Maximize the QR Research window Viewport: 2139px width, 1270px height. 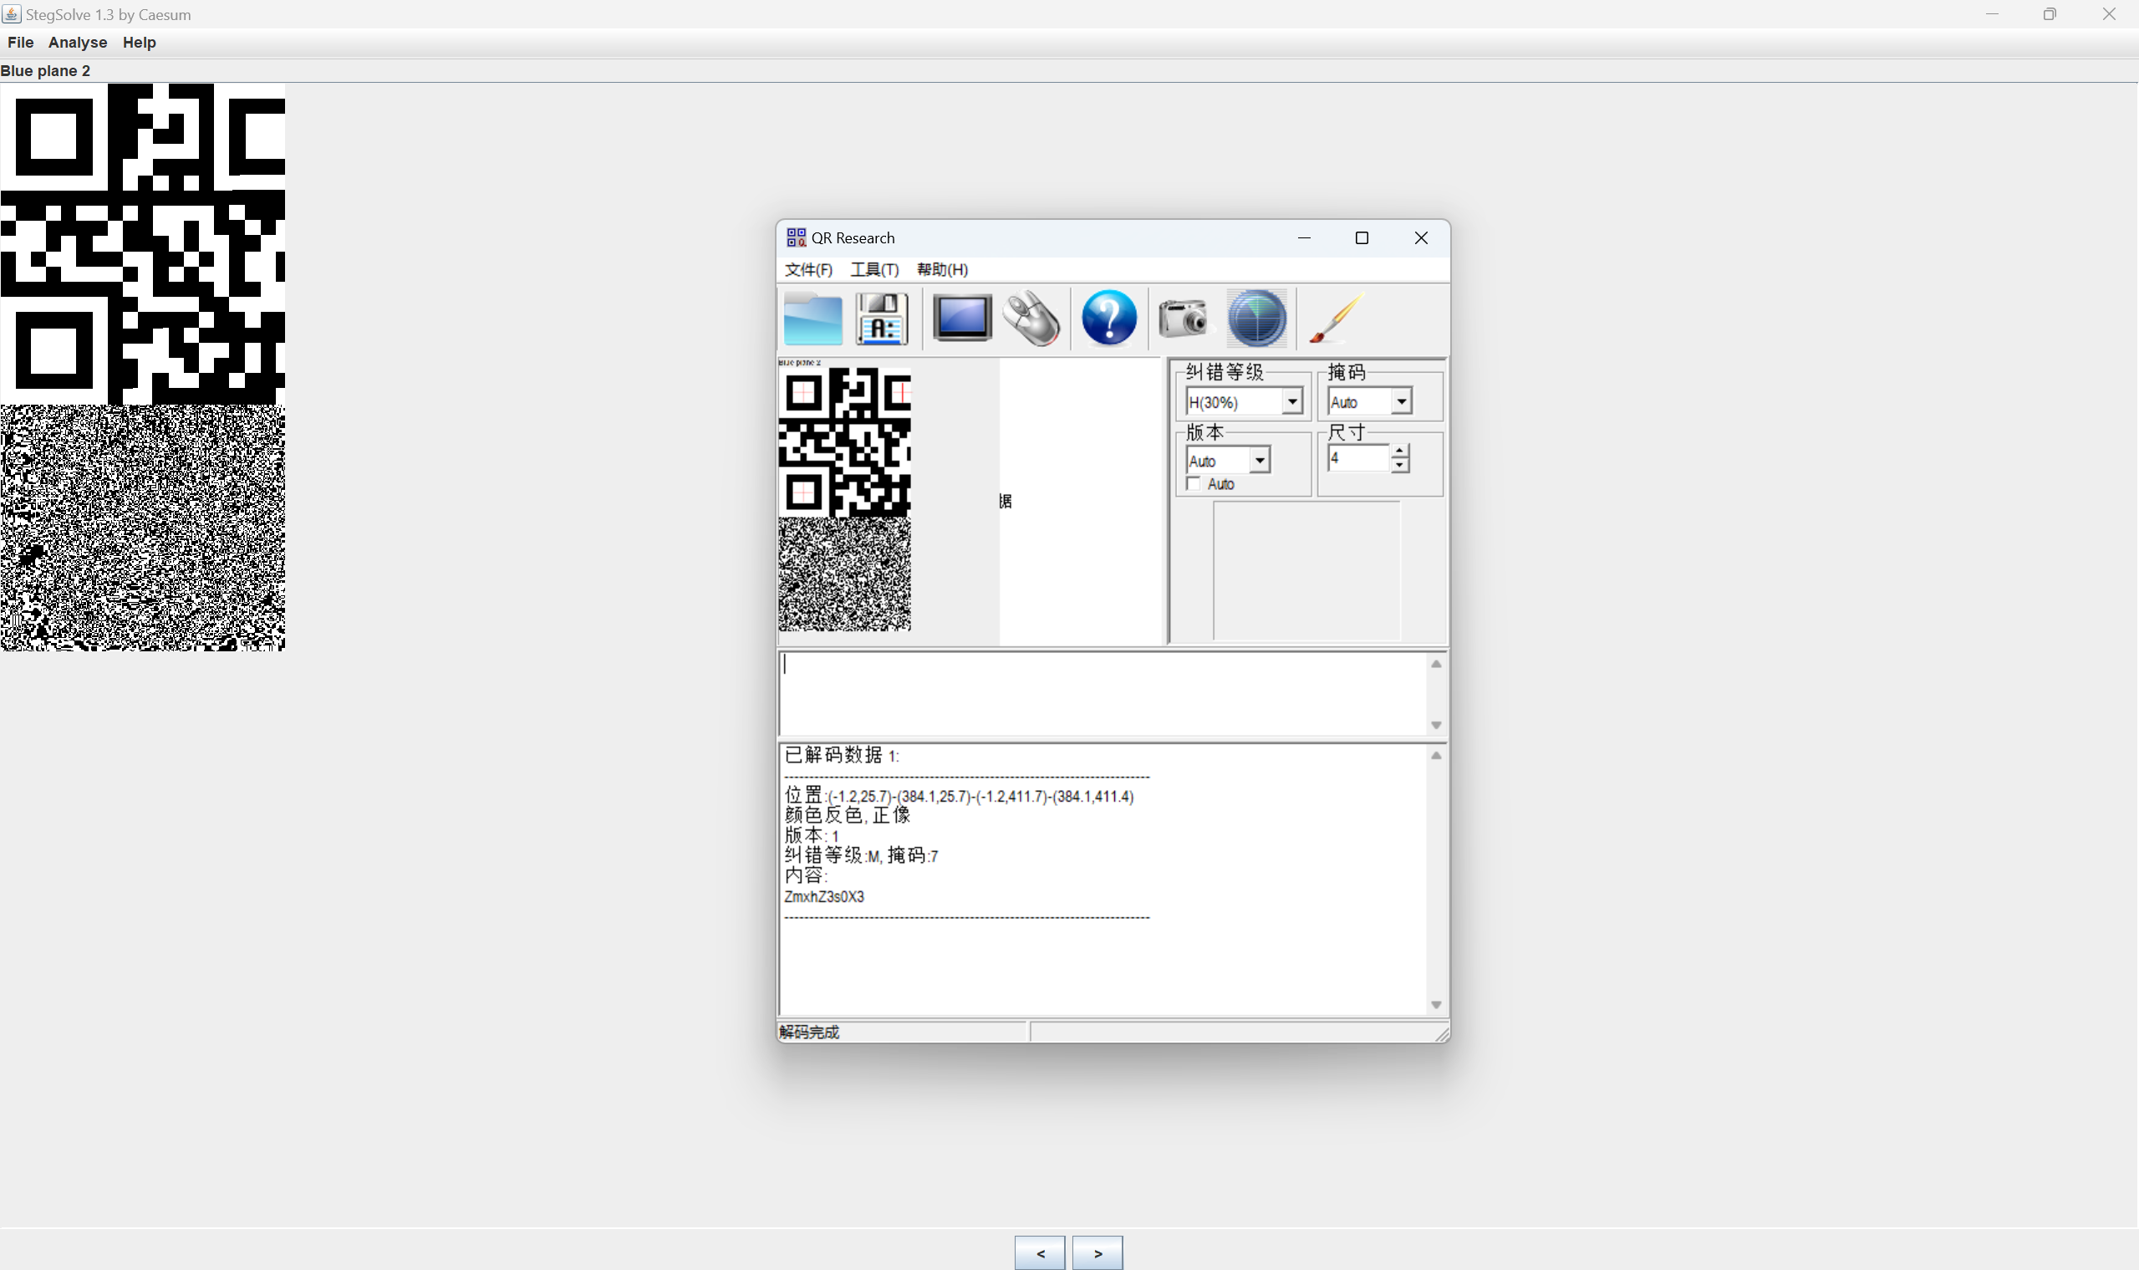coord(1362,237)
